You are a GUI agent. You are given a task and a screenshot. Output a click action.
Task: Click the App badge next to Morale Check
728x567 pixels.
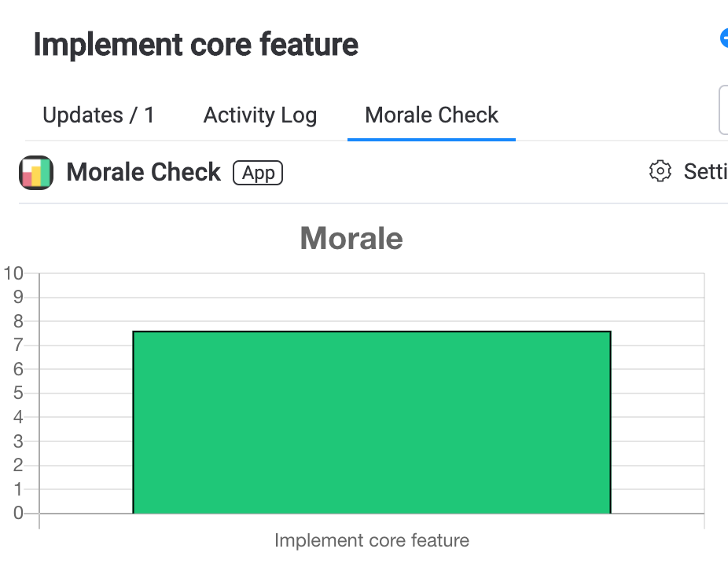click(257, 173)
